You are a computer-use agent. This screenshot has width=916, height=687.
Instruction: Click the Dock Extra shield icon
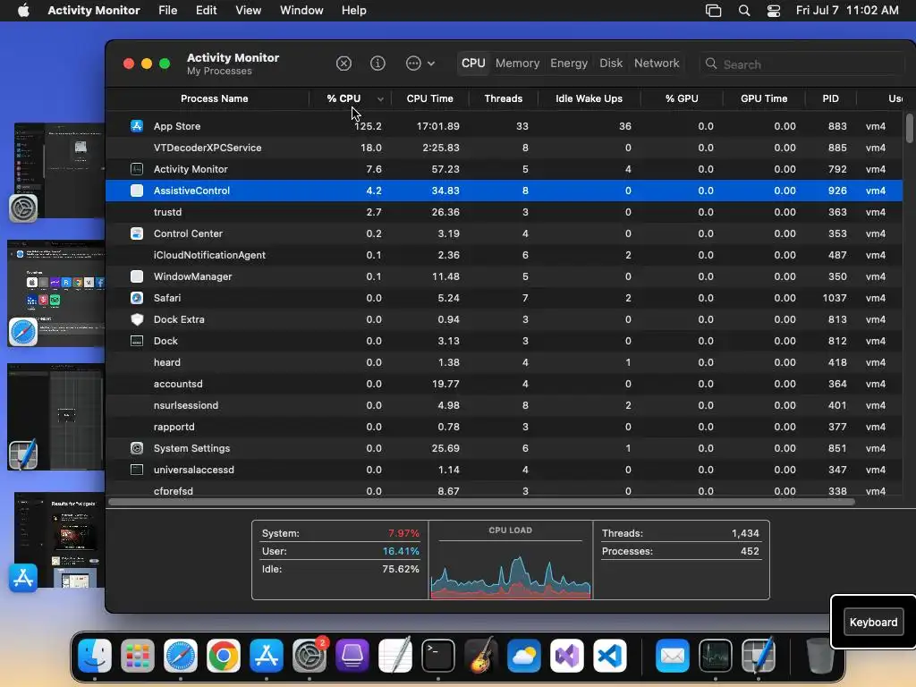pyautogui.click(x=137, y=319)
